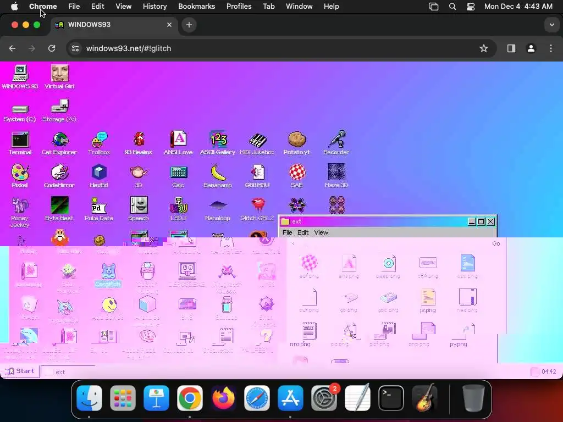Open a new Chrome tab
The height and width of the screenshot is (422, 563).
[189, 25]
